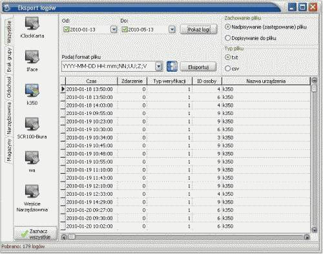Toggle the Od date checkbox
The width and height of the screenshot is (323, 254).
[x=67, y=29]
